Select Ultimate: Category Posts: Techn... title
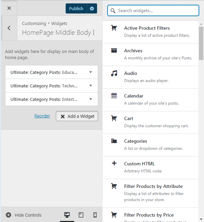Viewport: 204px width, 222px height. pos(44,86)
